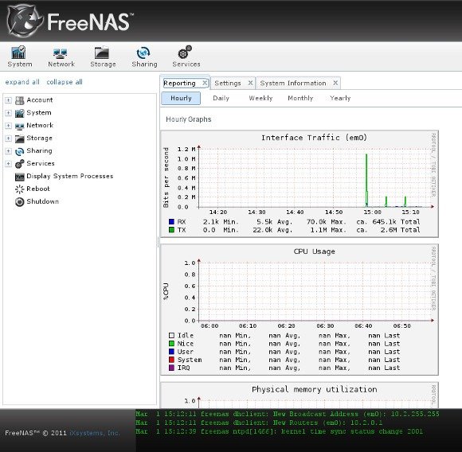Open the Storage toolbar icon
Viewport: 462px width, 452px height.
tap(102, 53)
